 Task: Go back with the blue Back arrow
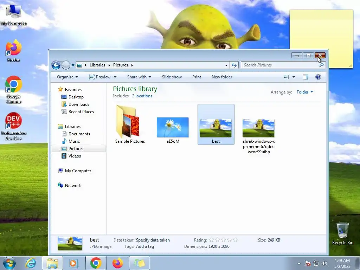56,65
